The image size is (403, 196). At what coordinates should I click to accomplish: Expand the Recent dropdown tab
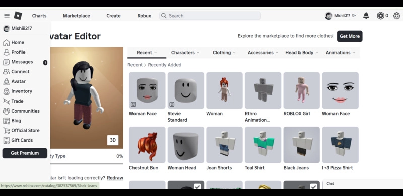coord(147,53)
